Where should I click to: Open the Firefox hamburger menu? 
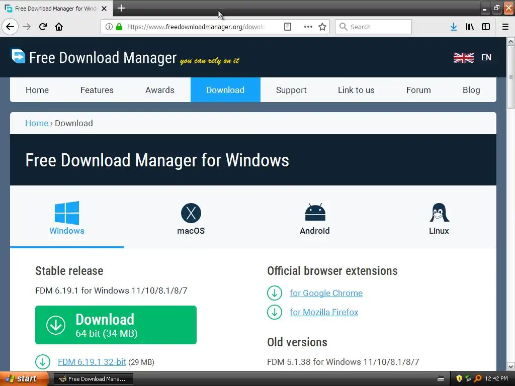pyautogui.click(x=505, y=27)
